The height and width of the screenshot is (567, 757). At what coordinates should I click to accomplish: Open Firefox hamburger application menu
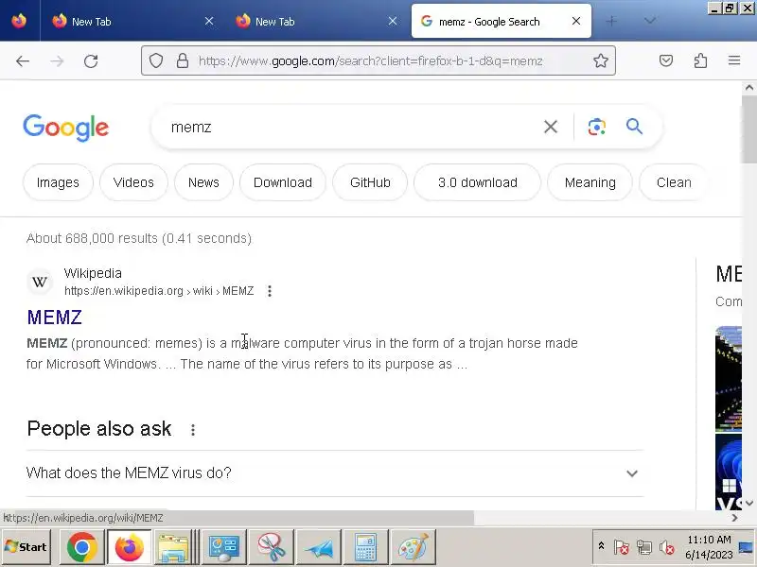click(734, 60)
